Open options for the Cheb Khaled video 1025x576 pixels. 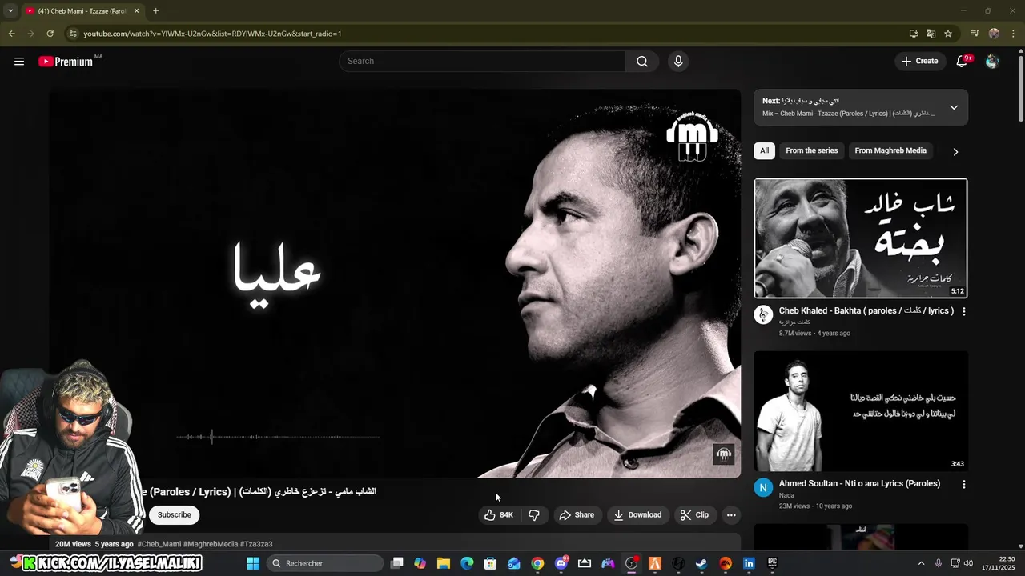[964, 311]
